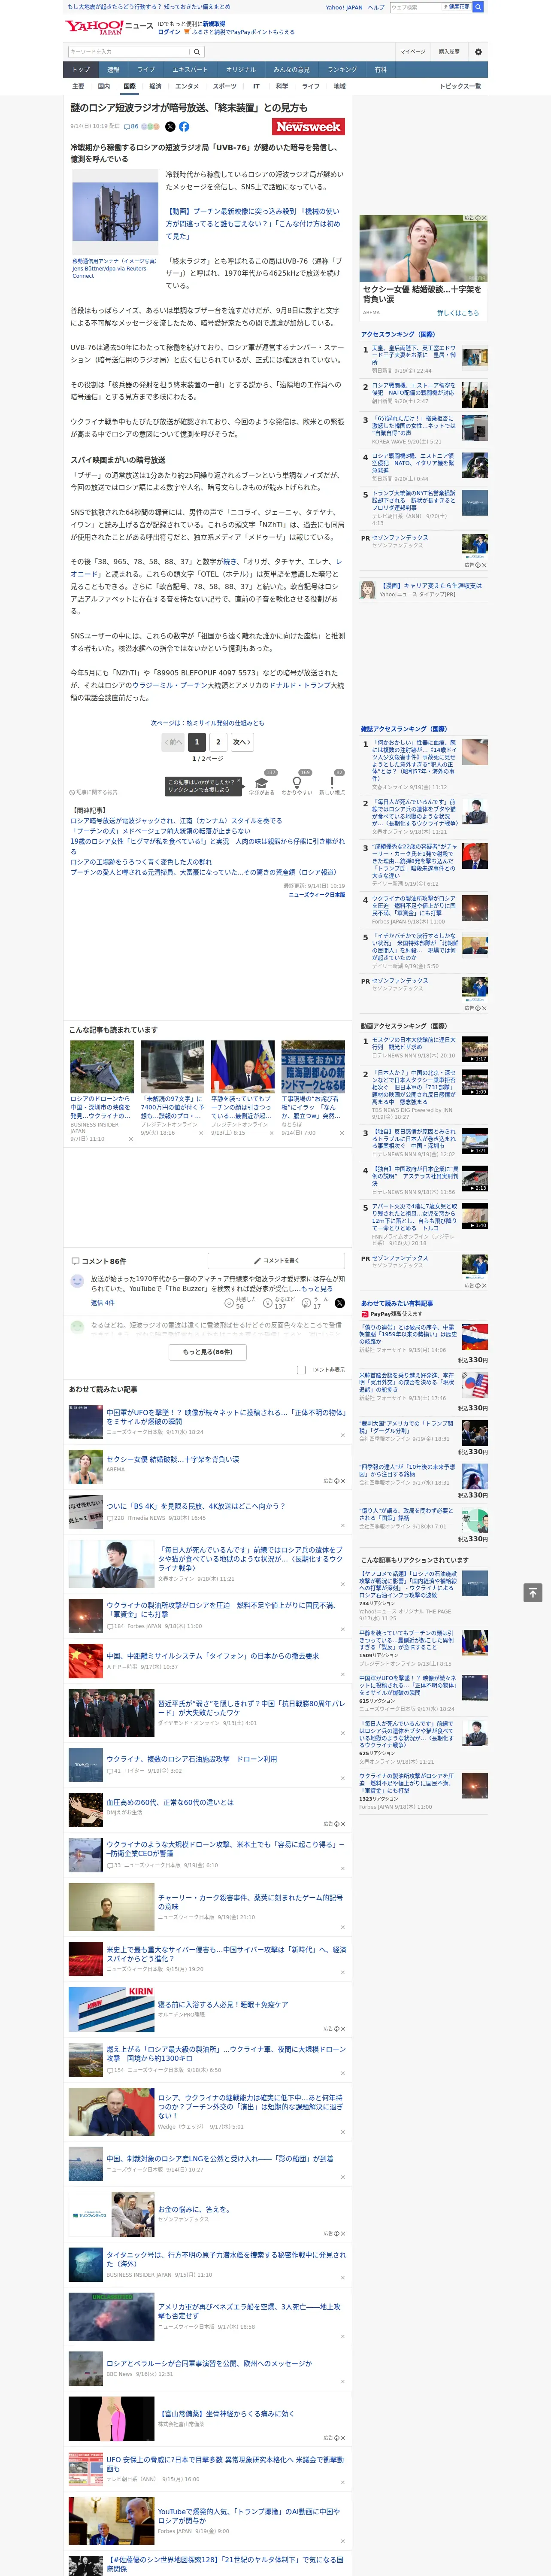Screen dimensions: 551x2576
Task: Go to previous page 前へ button
Action: click(173, 742)
